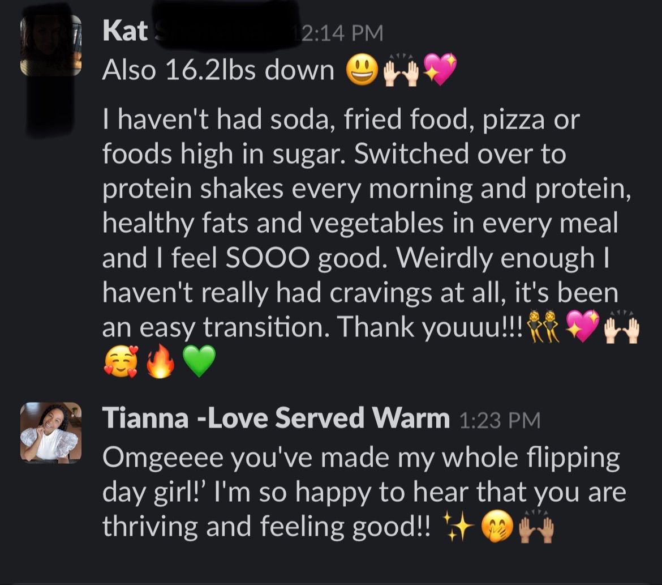The image size is (662, 585).
Task: Click raised hands emoji ending Kat's message
Action: [x=621, y=328]
